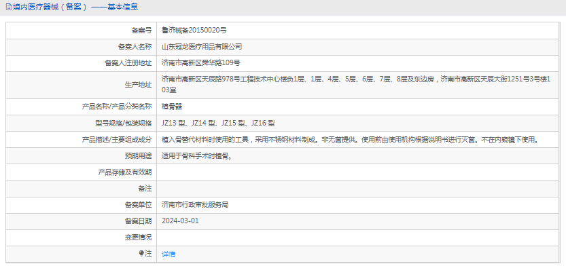
Task: Select the header text 境内医疗器械（备案）——基本信息
Action: (75, 7)
